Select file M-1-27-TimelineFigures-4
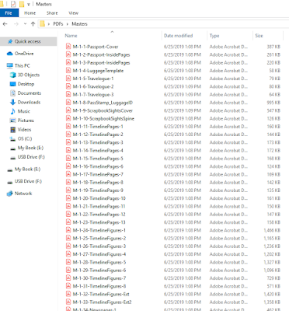The width and height of the screenshot is (289, 311). pyautogui.click(x=99, y=254)
